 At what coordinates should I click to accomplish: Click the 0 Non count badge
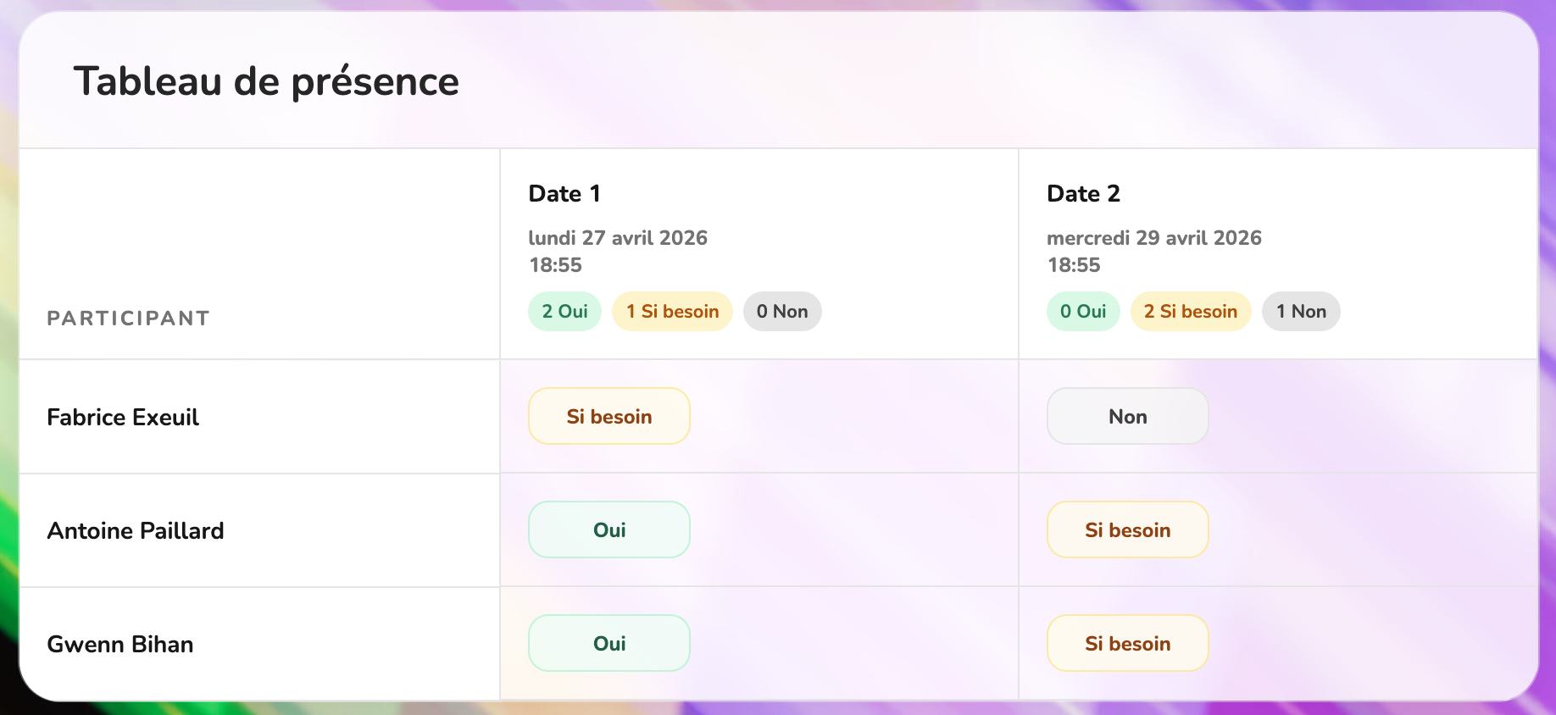781,312
